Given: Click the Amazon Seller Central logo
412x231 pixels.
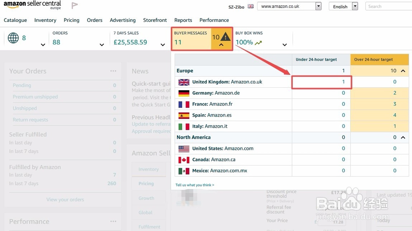Looking at the screenshot, I should pyautogui.click(x=32, y=5).
